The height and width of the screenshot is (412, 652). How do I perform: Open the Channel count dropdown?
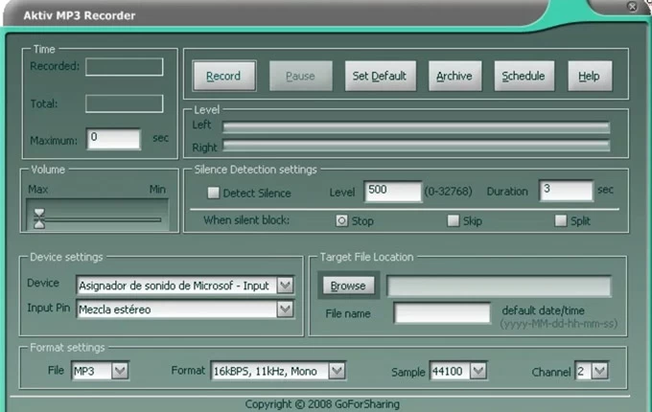(x=600, y=371)
